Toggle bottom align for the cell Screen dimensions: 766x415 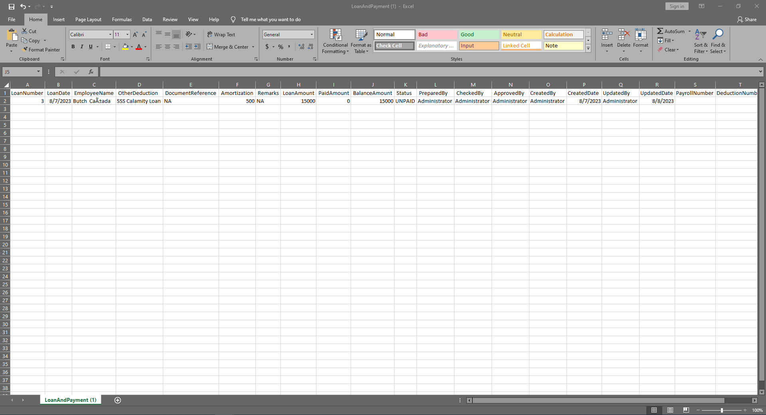coord(176,35)
